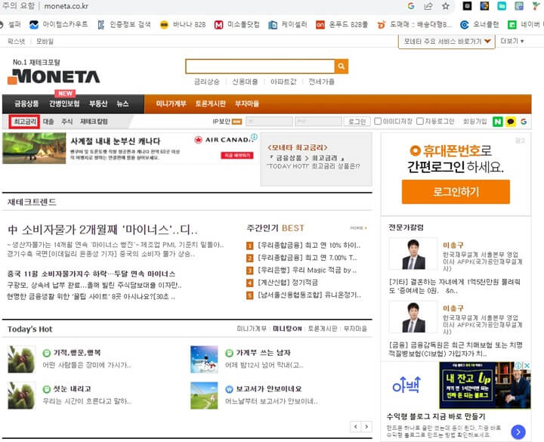Click the orange search magnifier button

point(342,66)
